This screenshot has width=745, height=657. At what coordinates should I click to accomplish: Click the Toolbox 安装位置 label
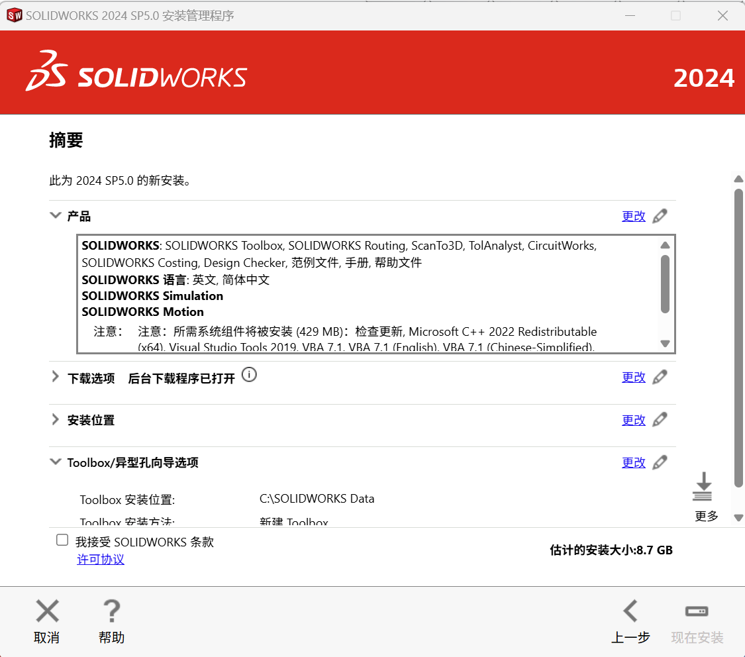tap(127, 500)
